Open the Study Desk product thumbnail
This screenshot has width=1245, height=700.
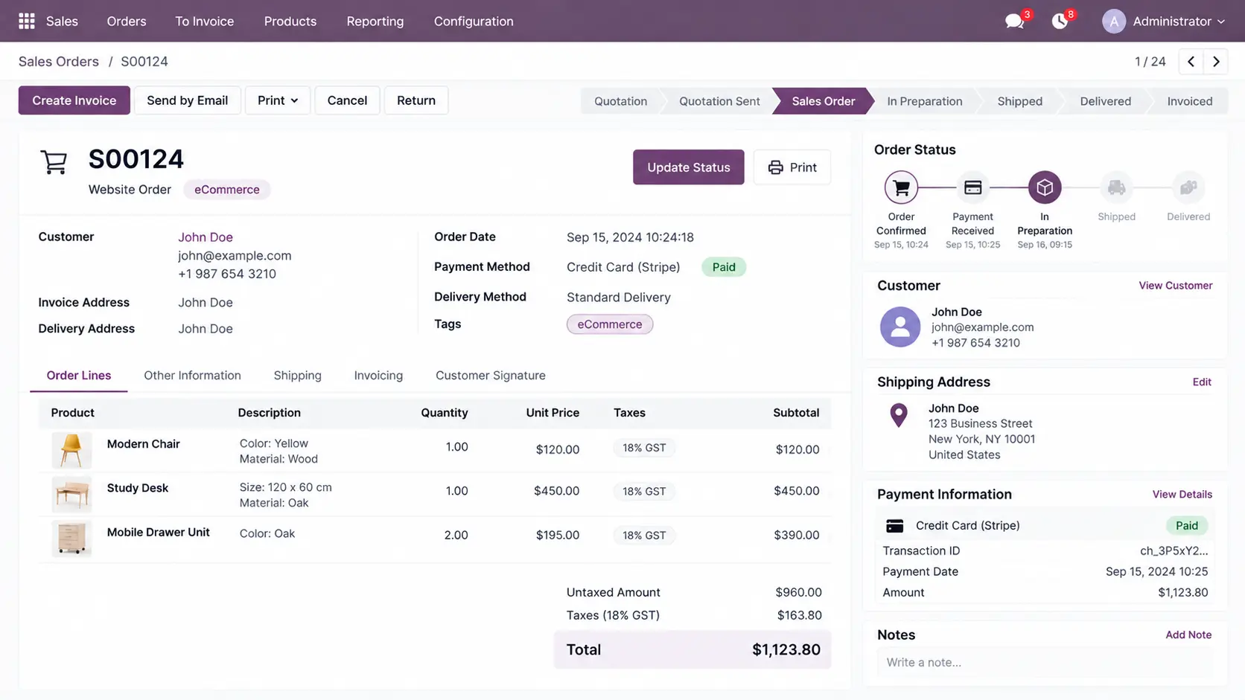71,494
